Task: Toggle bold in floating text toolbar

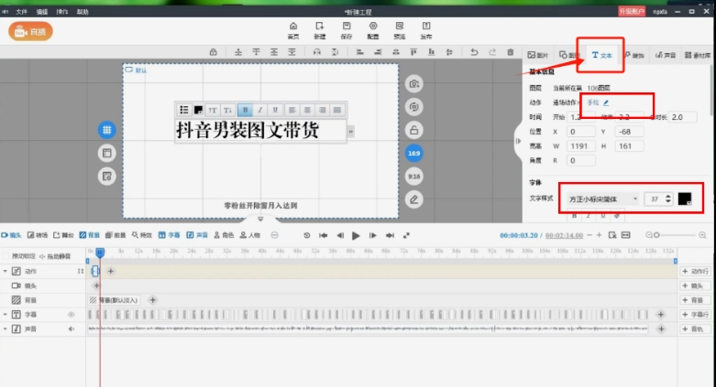Action: (245, 110)
